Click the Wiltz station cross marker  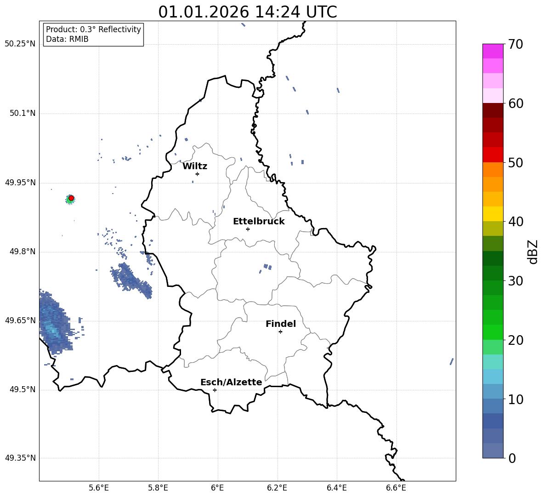coord(197,174)
